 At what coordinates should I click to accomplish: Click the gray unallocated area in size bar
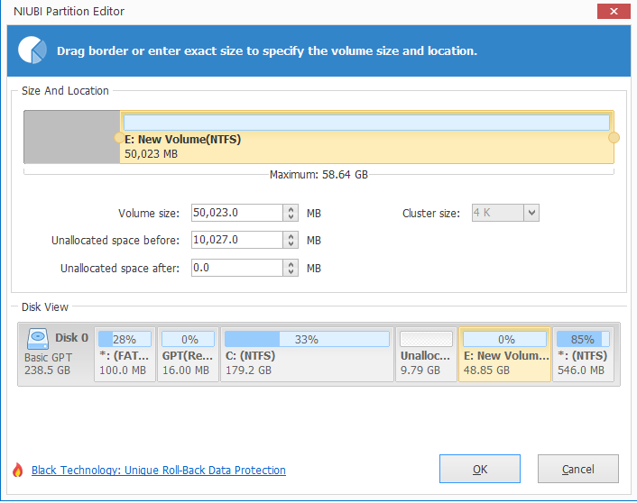pos(72,137)
